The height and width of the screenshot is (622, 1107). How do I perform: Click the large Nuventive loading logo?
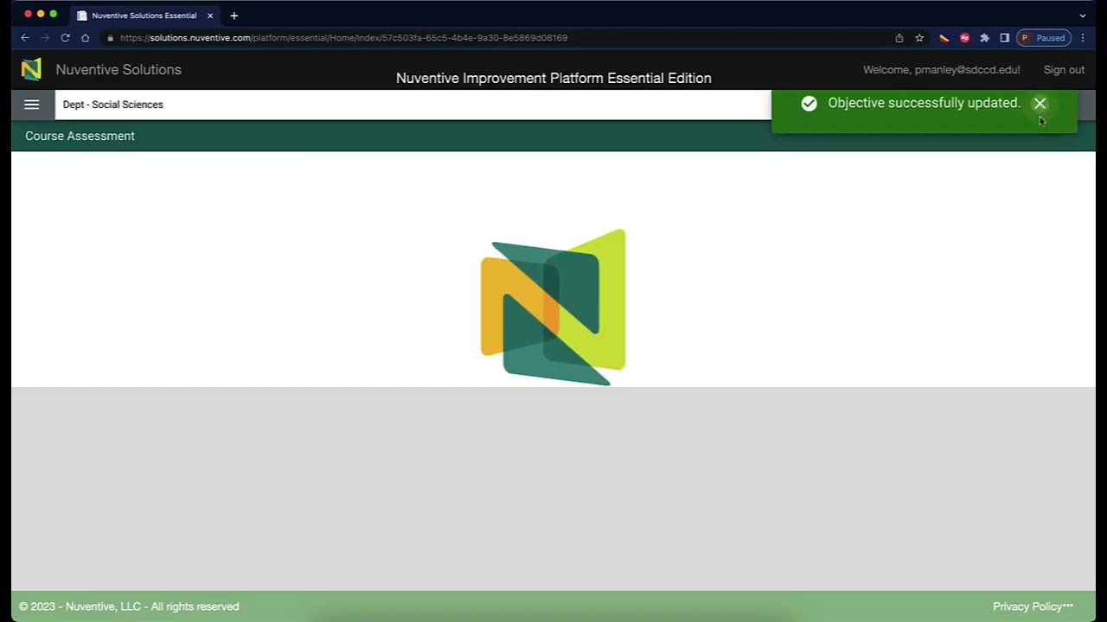pyautogui.click(x=553, y=307)
